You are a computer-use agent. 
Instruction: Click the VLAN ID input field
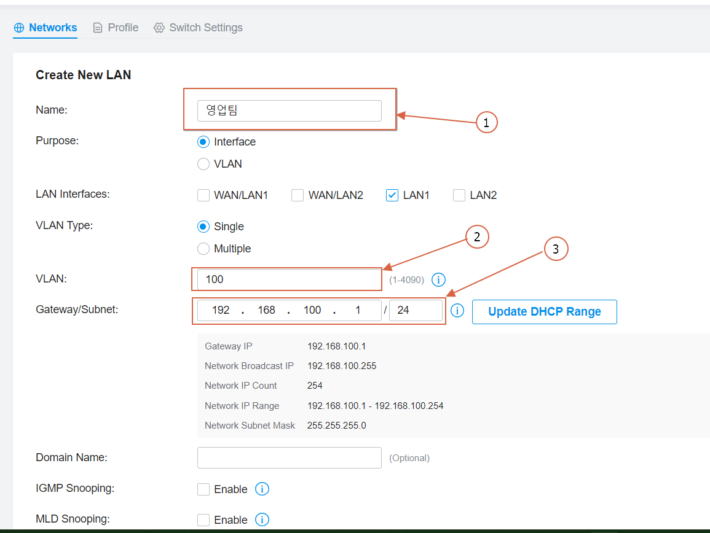290,279
